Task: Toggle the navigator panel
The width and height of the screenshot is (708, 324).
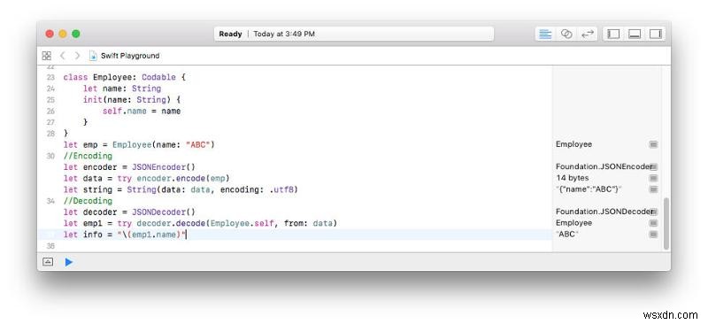Action: point(613,34)
